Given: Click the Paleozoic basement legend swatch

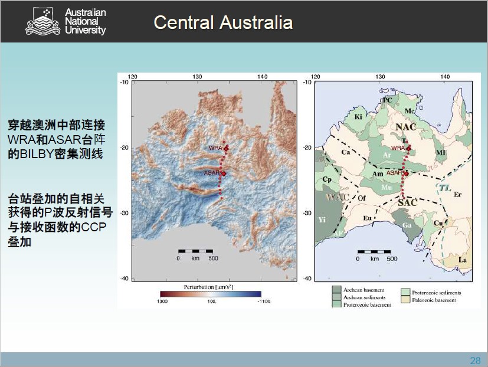Looking at the screenshot, I should (405, 300).
